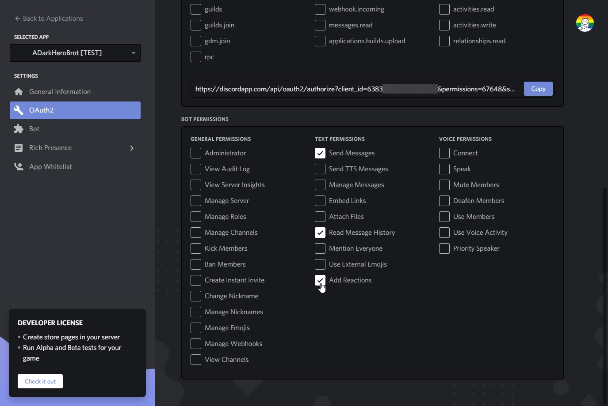Click the Back to Applications link
The width and height of the screenshot is (608, 406).
pos(49,19)
